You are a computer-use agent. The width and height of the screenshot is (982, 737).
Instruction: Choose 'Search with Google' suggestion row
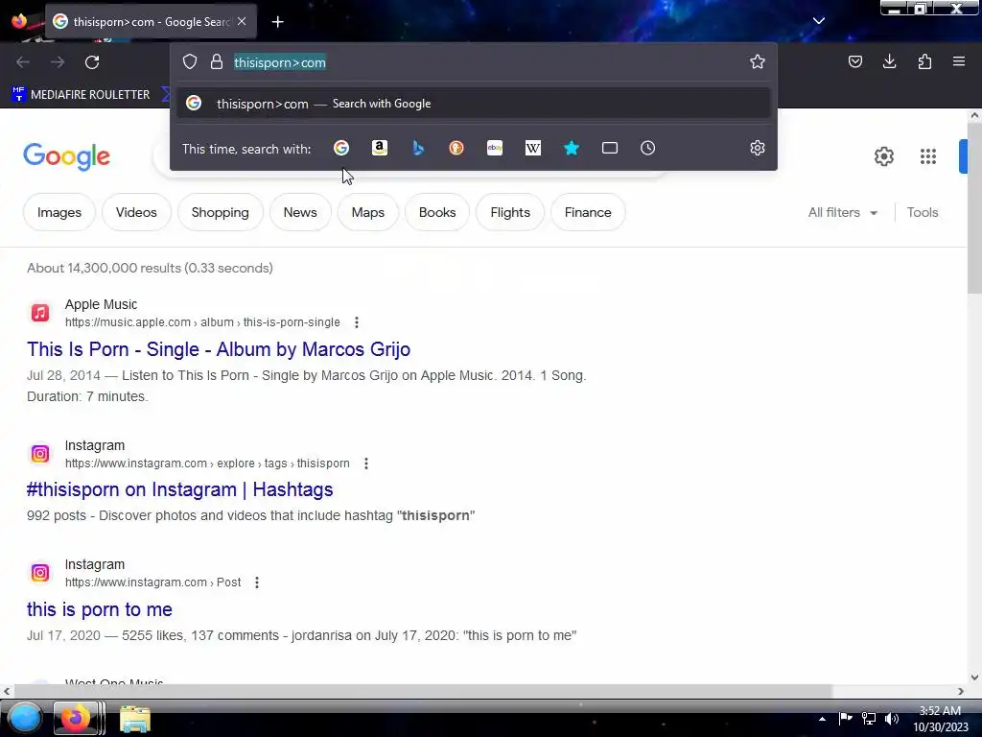point(473,104)
